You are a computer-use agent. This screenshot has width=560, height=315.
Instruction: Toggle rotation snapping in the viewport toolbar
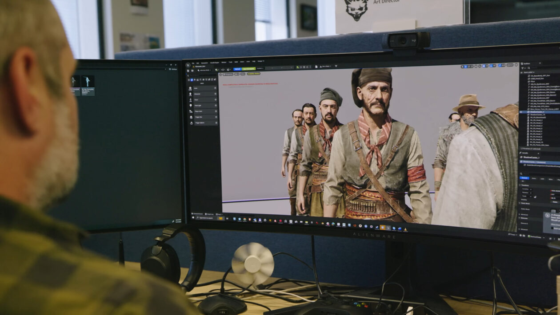point(492,66)
